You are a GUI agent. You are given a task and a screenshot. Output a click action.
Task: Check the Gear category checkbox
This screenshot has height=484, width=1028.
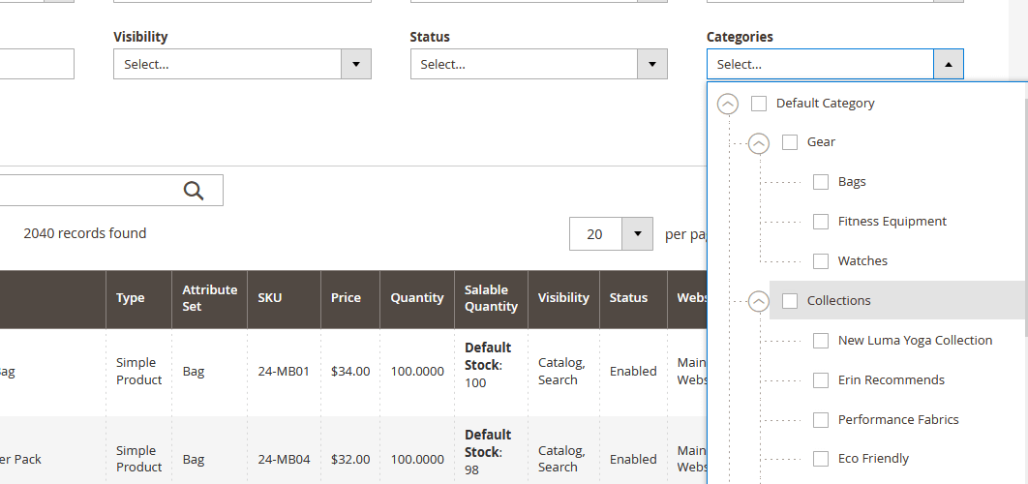tap(790, 141)
